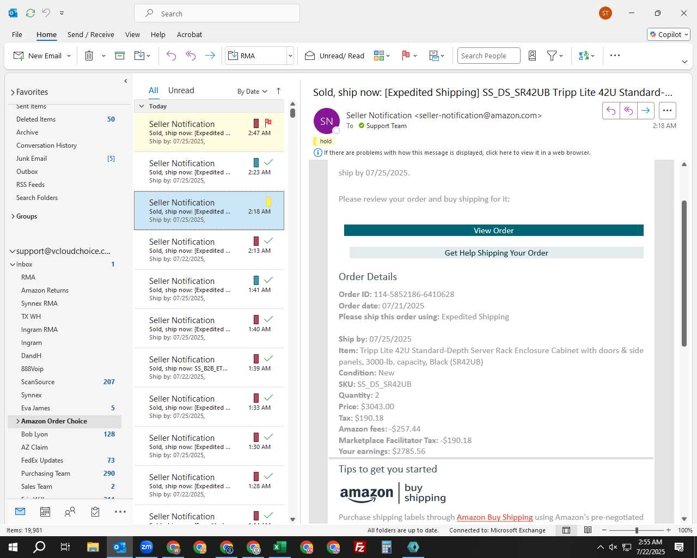The height and width of the screenshot is (558, 697).
Task: Open the View tab
Action: (132, 34)
